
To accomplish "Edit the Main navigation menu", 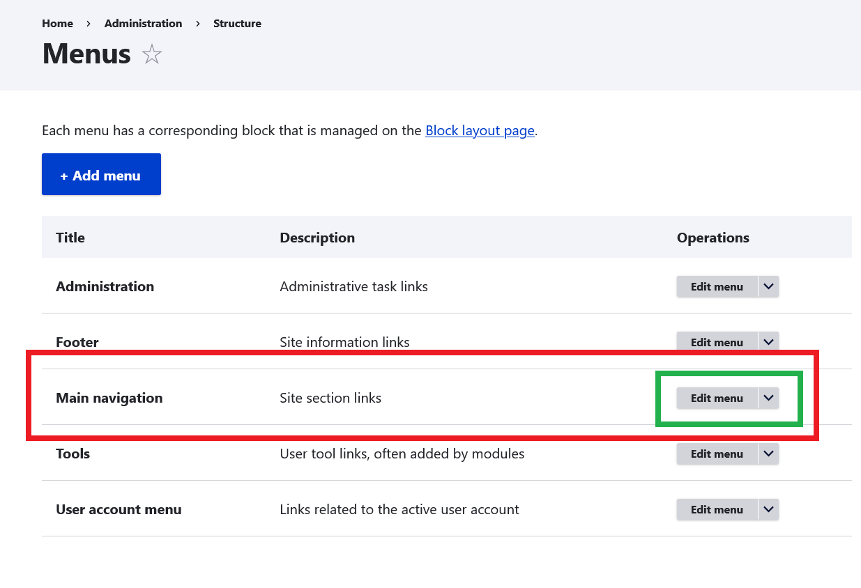I will [x=716, y=398].
